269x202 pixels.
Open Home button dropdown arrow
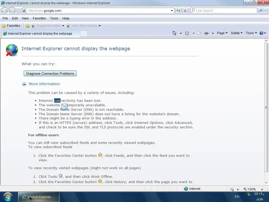point(181,33)
